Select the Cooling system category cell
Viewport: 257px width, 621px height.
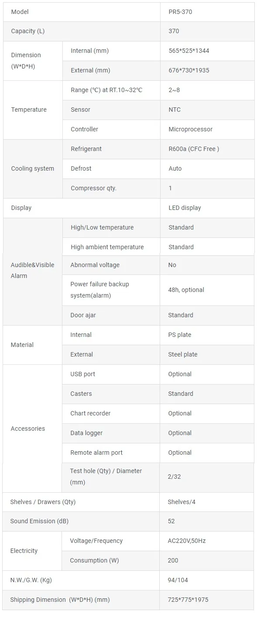pos(33,169)
